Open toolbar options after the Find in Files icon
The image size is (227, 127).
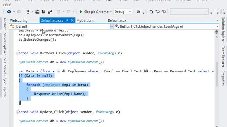click(x=143, y=13)
